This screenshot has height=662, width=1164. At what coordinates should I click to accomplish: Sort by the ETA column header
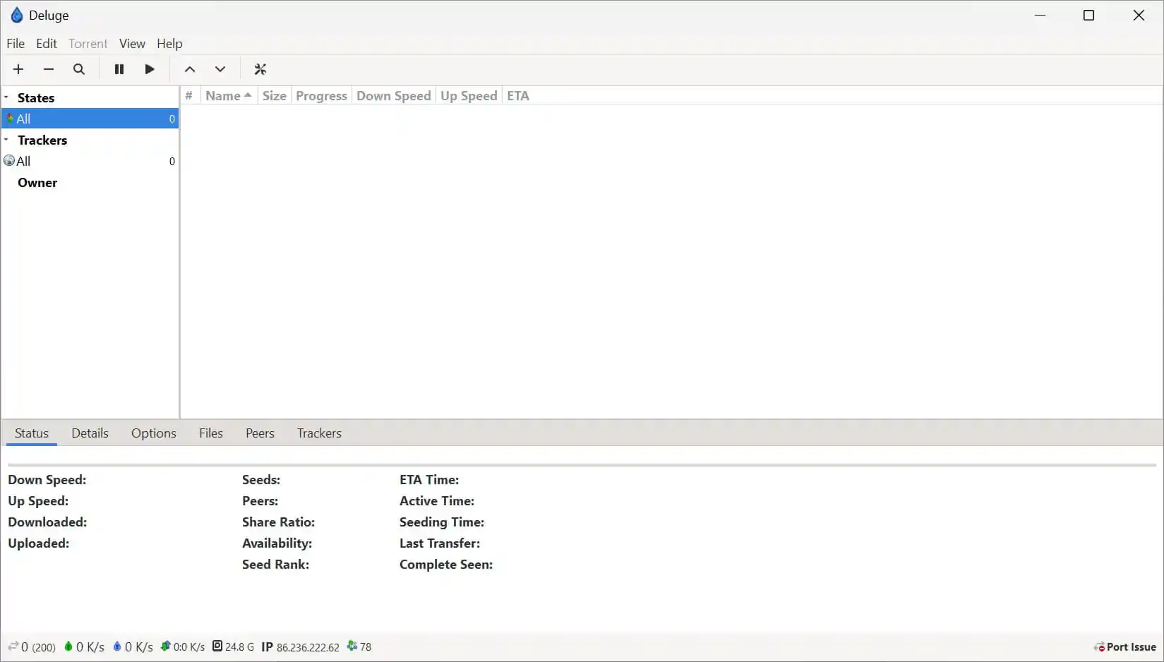pyautogui.click(x=517, y=95)
